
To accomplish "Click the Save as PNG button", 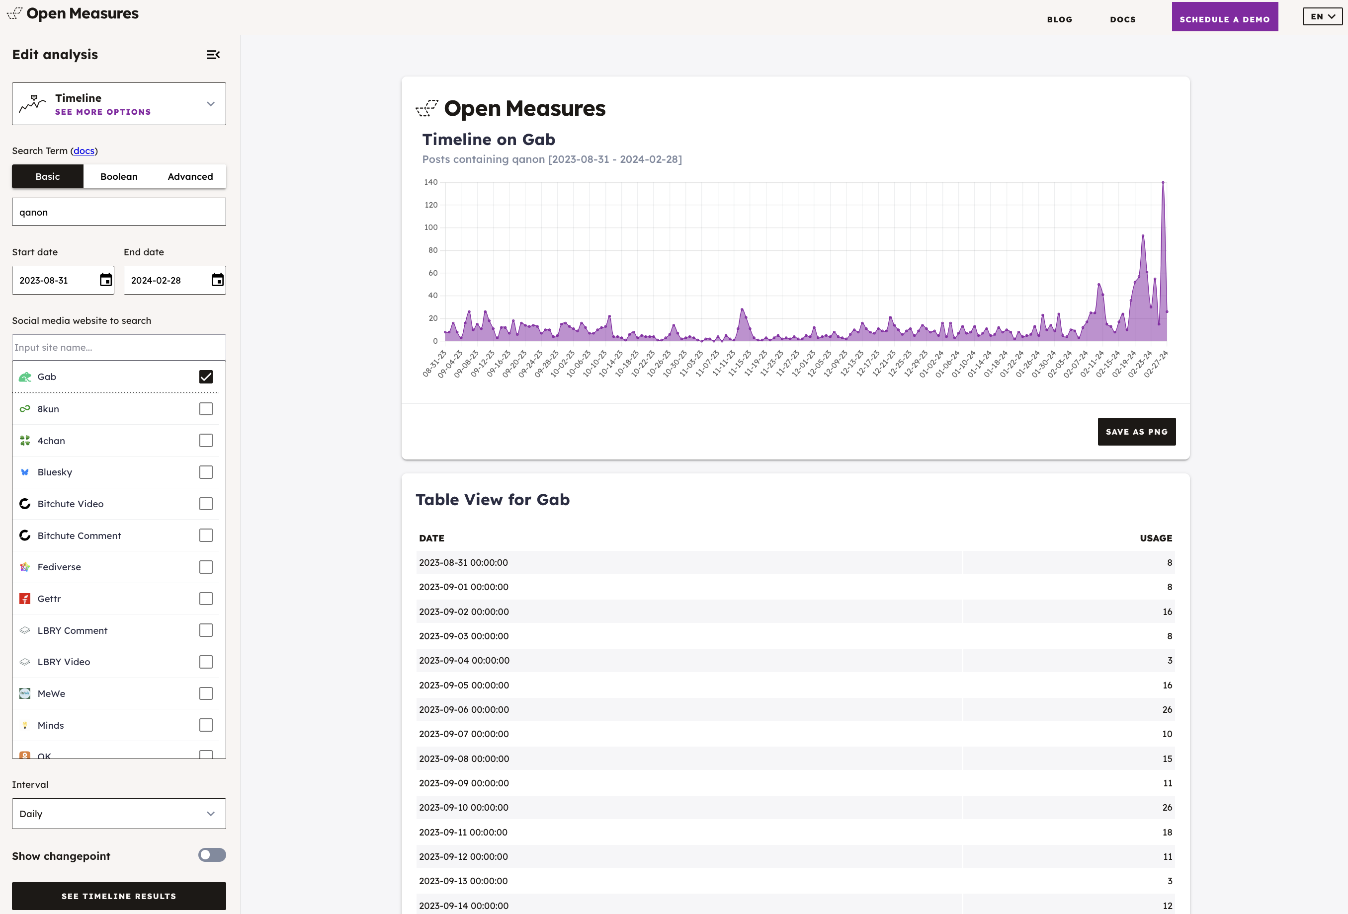I will point(1136,432).
